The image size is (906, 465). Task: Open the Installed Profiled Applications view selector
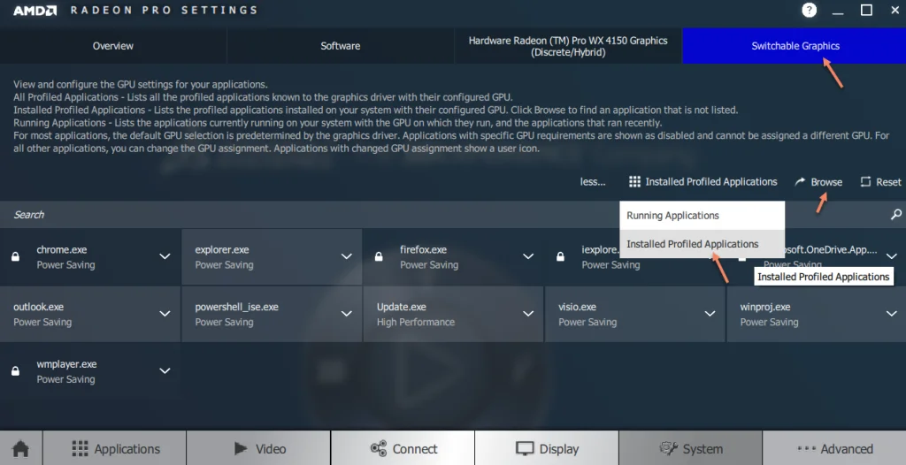pos(703,182)
